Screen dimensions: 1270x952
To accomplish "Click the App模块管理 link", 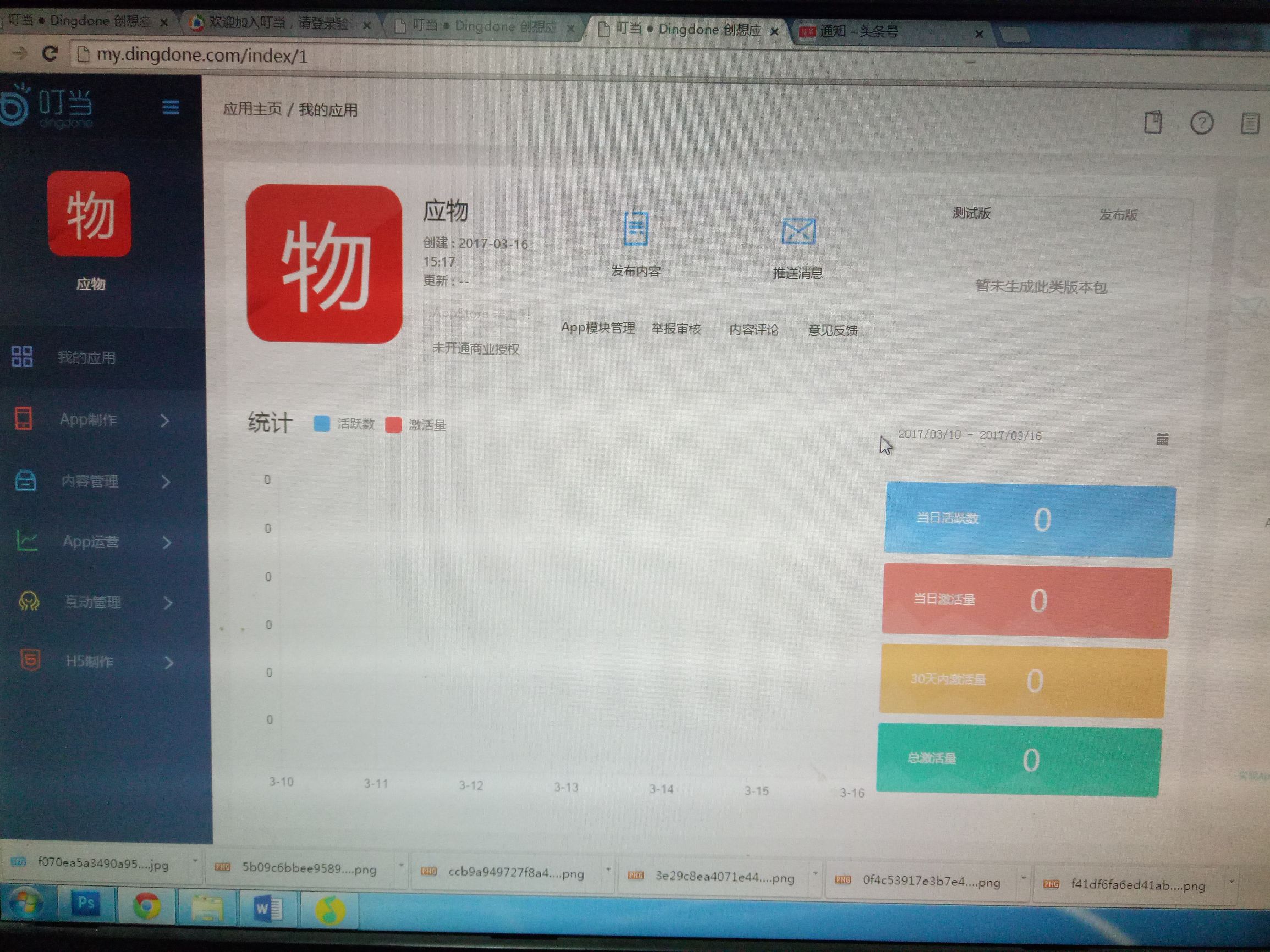I will coord(598,328).
